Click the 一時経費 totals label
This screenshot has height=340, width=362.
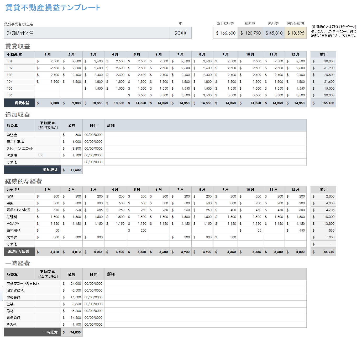[x=32, y=332]
